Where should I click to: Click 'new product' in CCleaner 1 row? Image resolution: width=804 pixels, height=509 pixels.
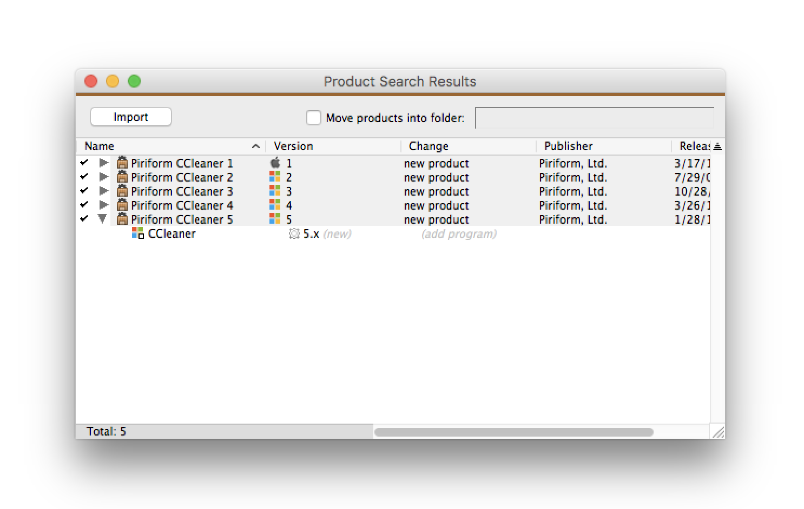click(436, 164)
